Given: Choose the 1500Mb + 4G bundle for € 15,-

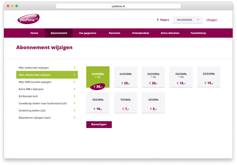Looking at the screenshot, I should [x=181, y=77].
